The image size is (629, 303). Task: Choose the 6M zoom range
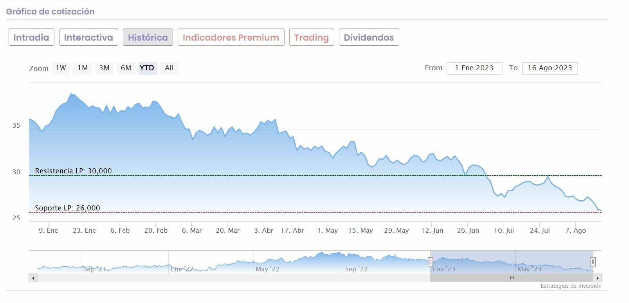[x=126, y=68]
